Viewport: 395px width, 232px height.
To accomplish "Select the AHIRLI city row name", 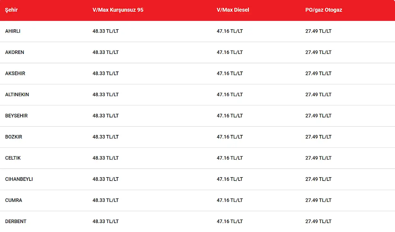I will click(13, 31).
